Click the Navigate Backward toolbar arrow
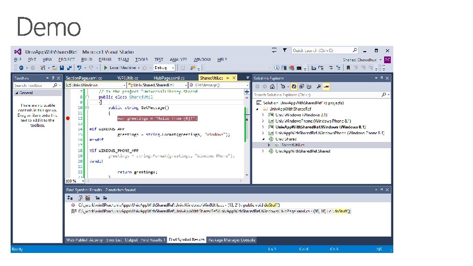 [21, 68]
